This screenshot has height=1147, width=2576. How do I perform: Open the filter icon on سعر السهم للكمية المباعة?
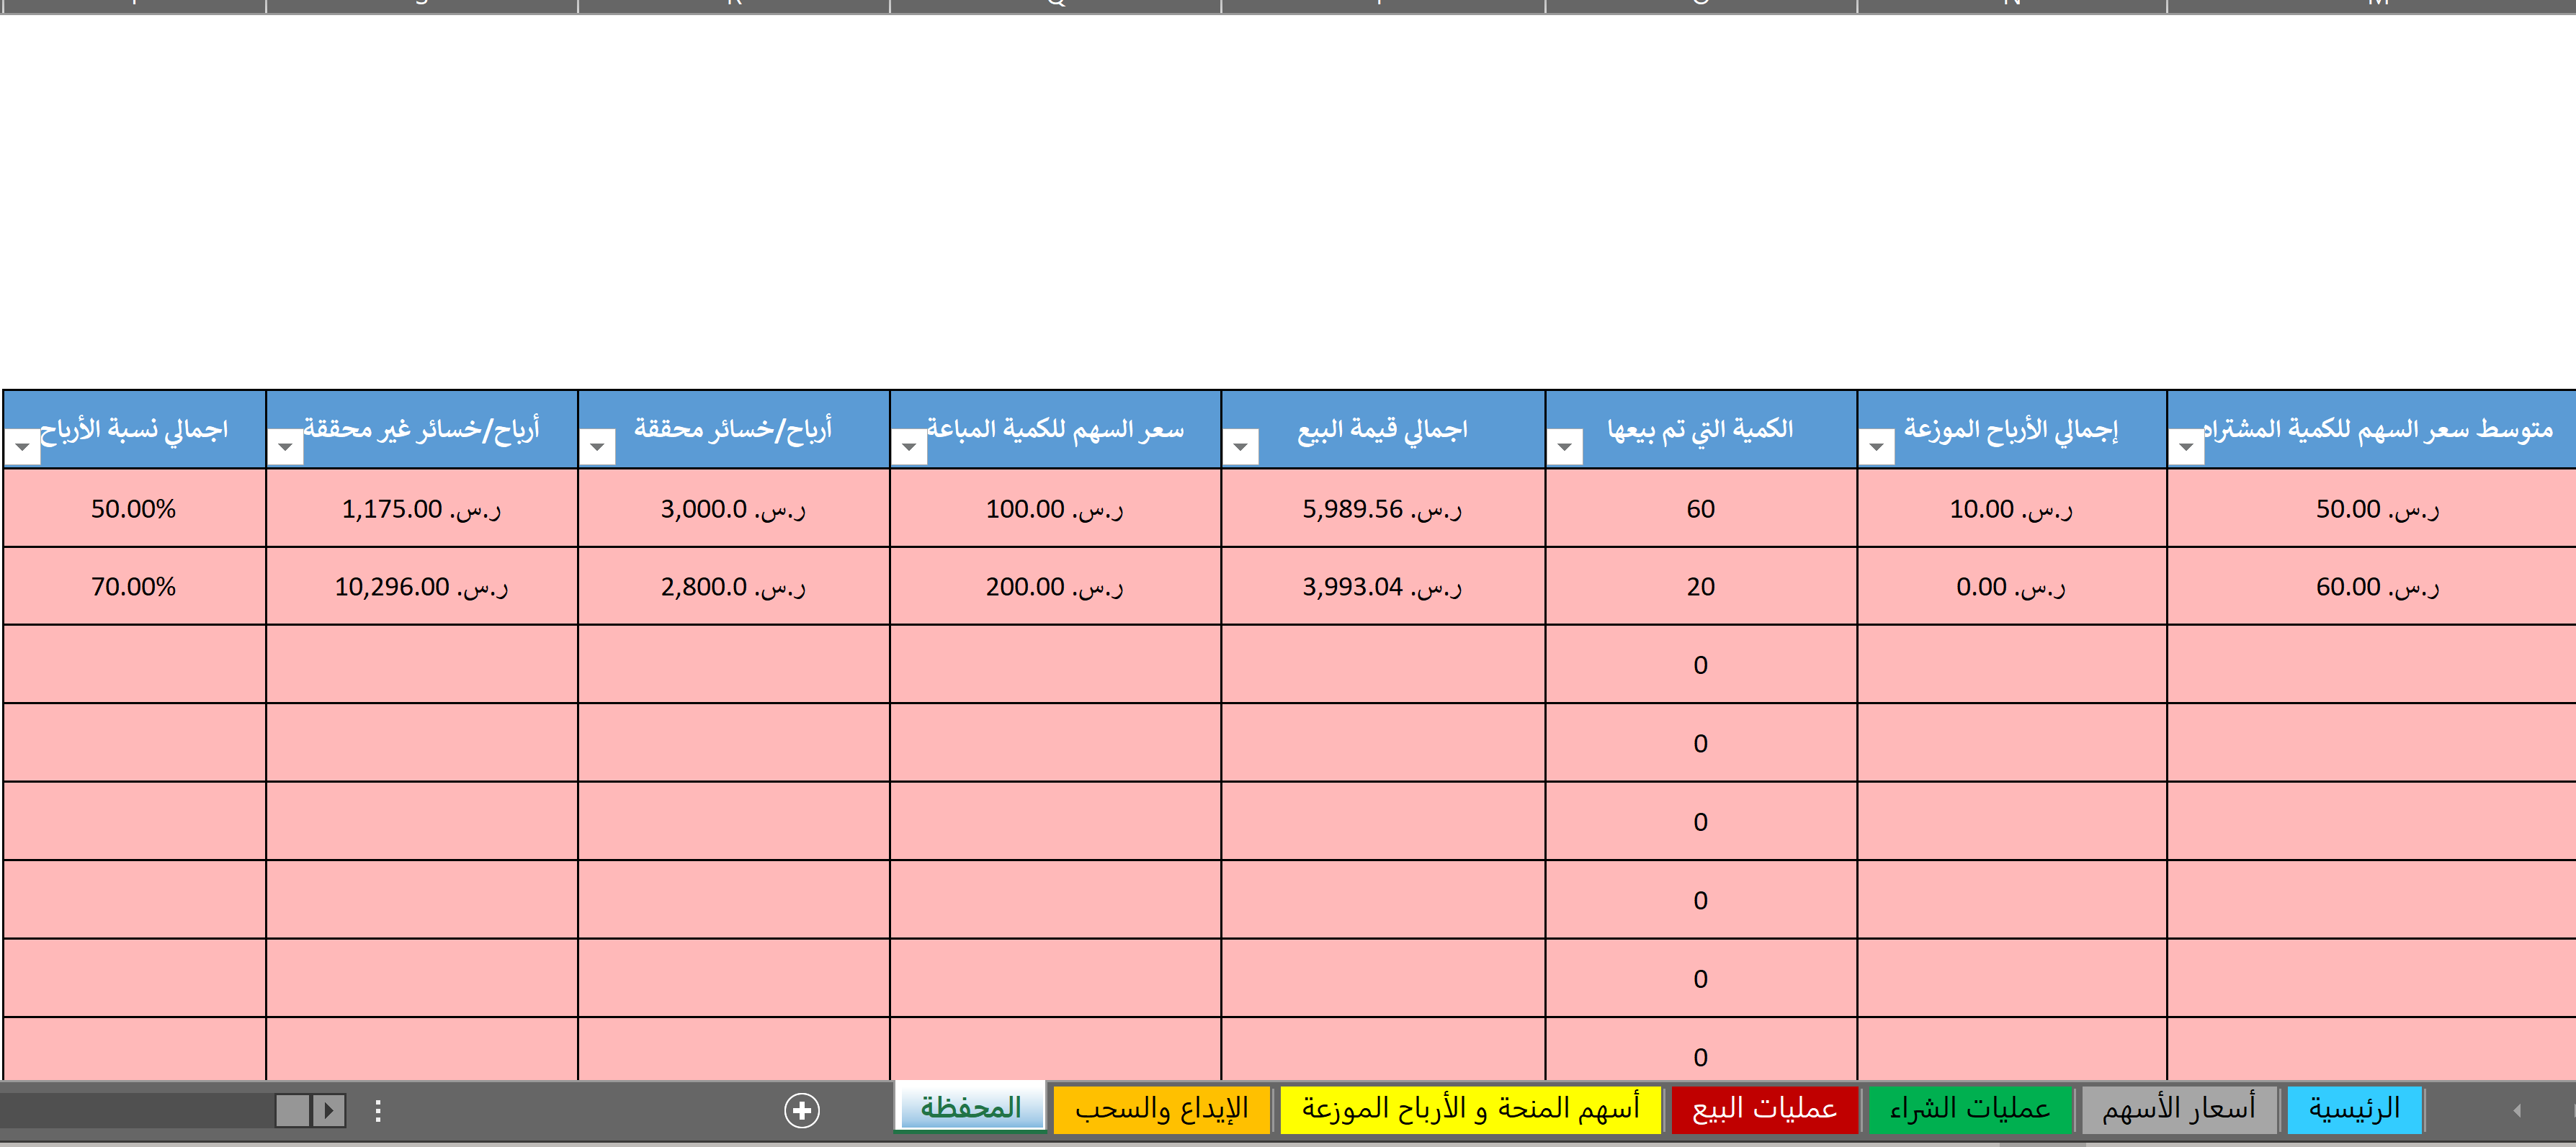909,449
